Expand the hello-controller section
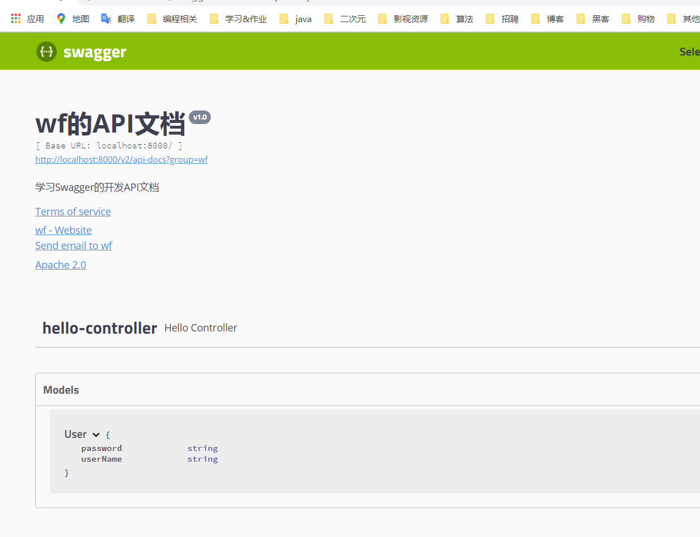Viewport: 700px width, 537px height. click(367, 328)
